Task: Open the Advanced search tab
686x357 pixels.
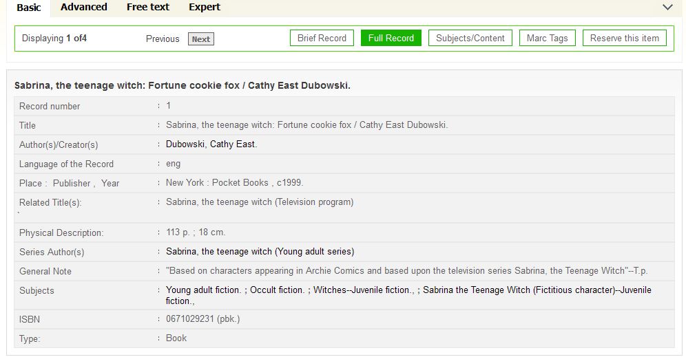Action: coord(83,8)
